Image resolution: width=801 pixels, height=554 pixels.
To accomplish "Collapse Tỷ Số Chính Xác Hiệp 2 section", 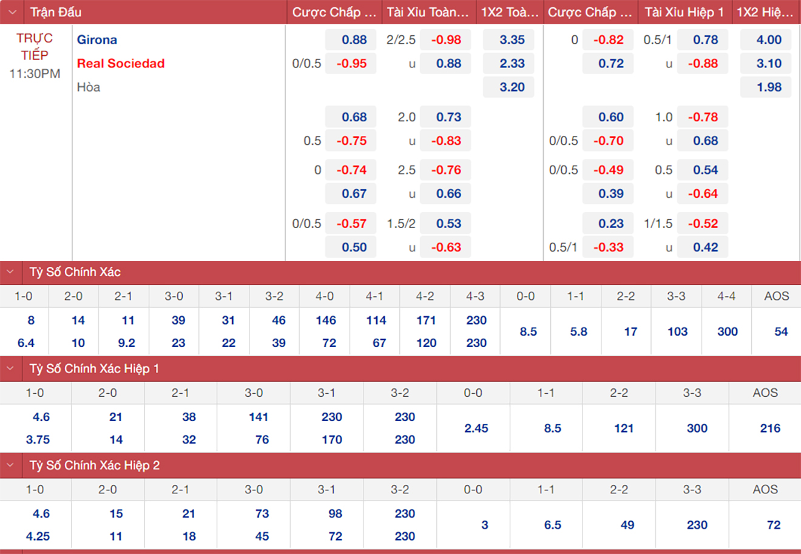I will [x=10, y=465].
